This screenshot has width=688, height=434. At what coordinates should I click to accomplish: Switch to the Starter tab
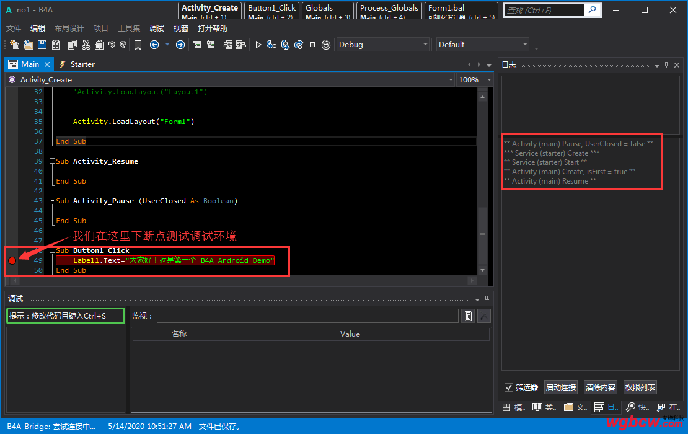(x=77, y=64)
